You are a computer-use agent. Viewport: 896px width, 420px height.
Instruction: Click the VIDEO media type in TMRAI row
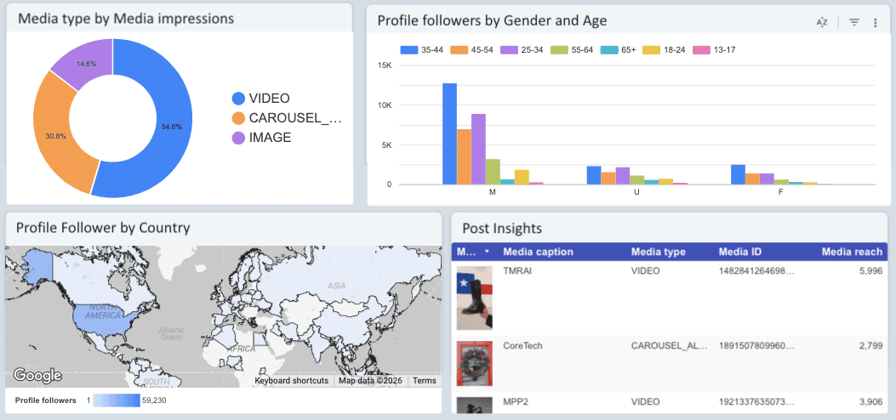[x=645, y=270]
